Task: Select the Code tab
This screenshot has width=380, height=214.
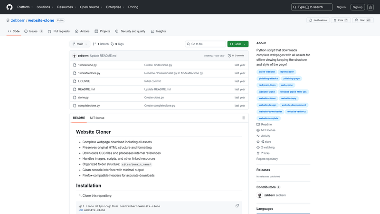Action: [x=14, y=31]
